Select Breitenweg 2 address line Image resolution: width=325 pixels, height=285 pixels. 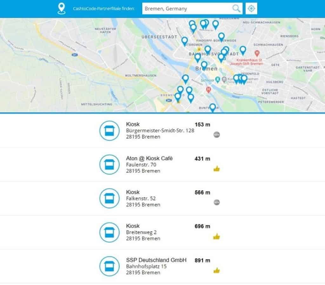tap(141, 232)
